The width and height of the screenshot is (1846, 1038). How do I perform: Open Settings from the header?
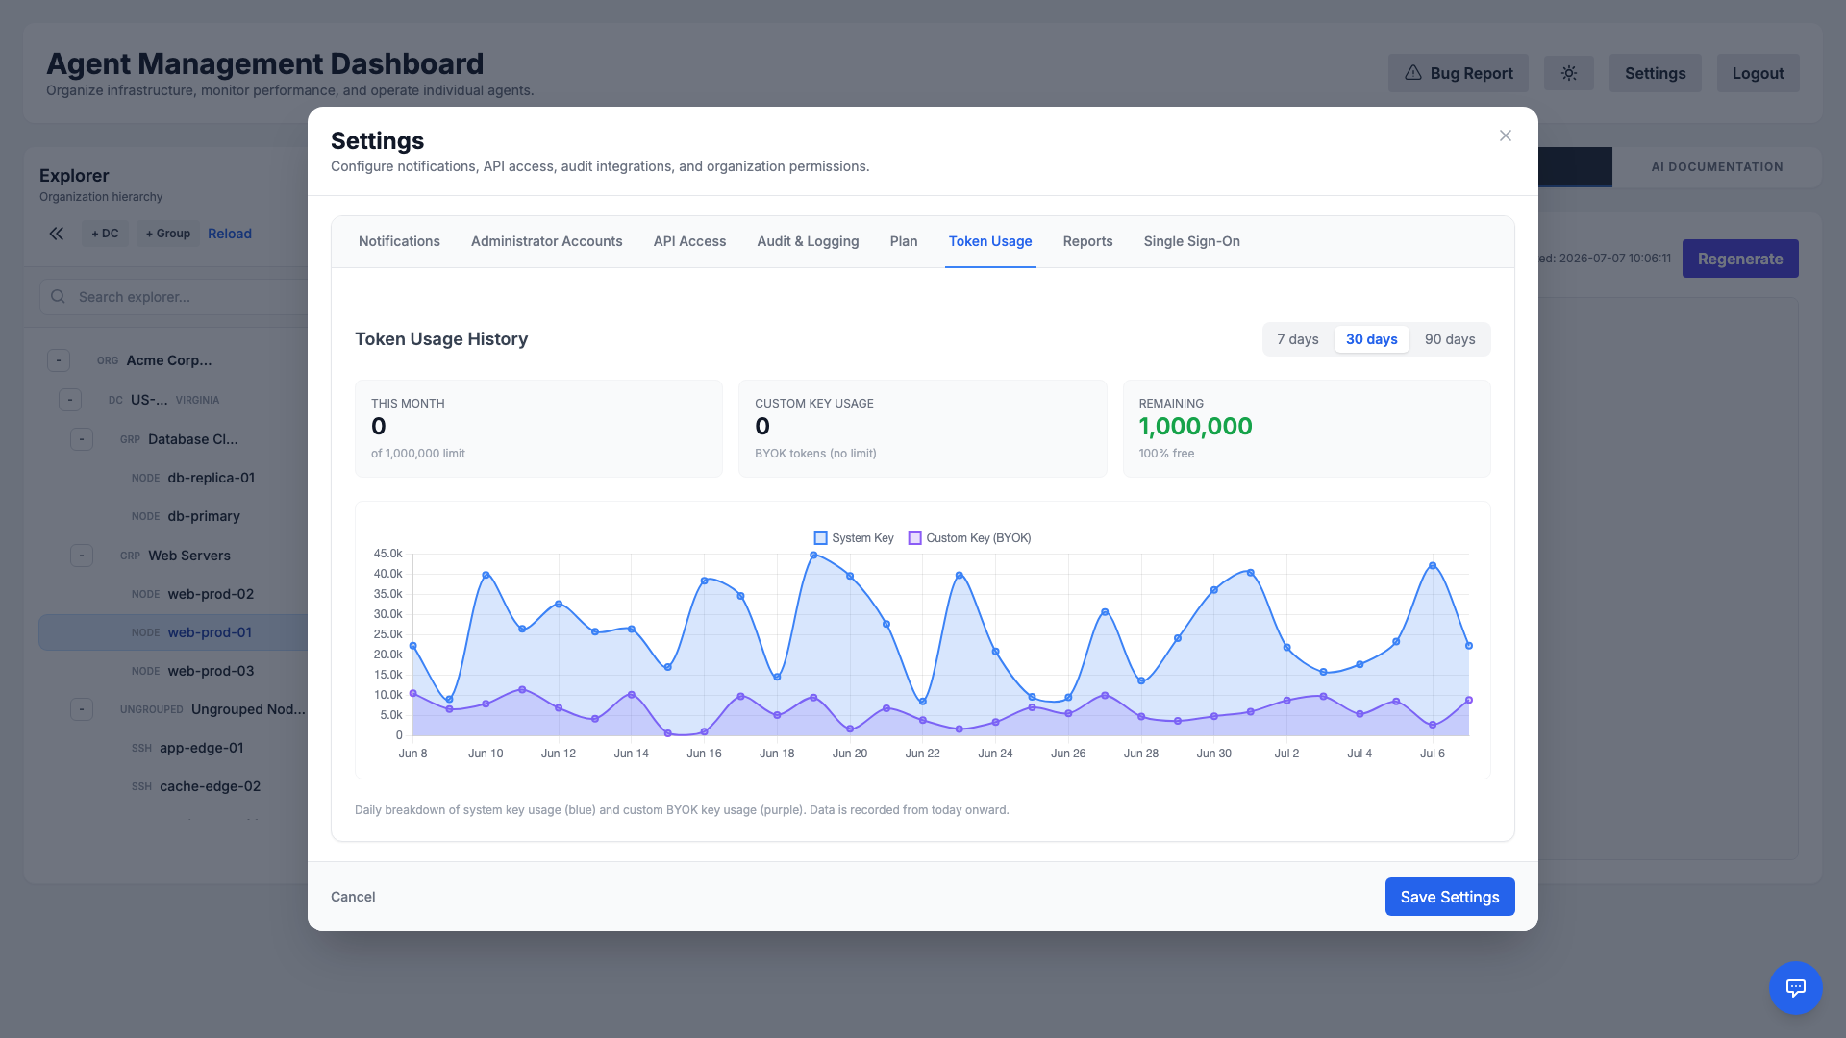pos(1656,73)
